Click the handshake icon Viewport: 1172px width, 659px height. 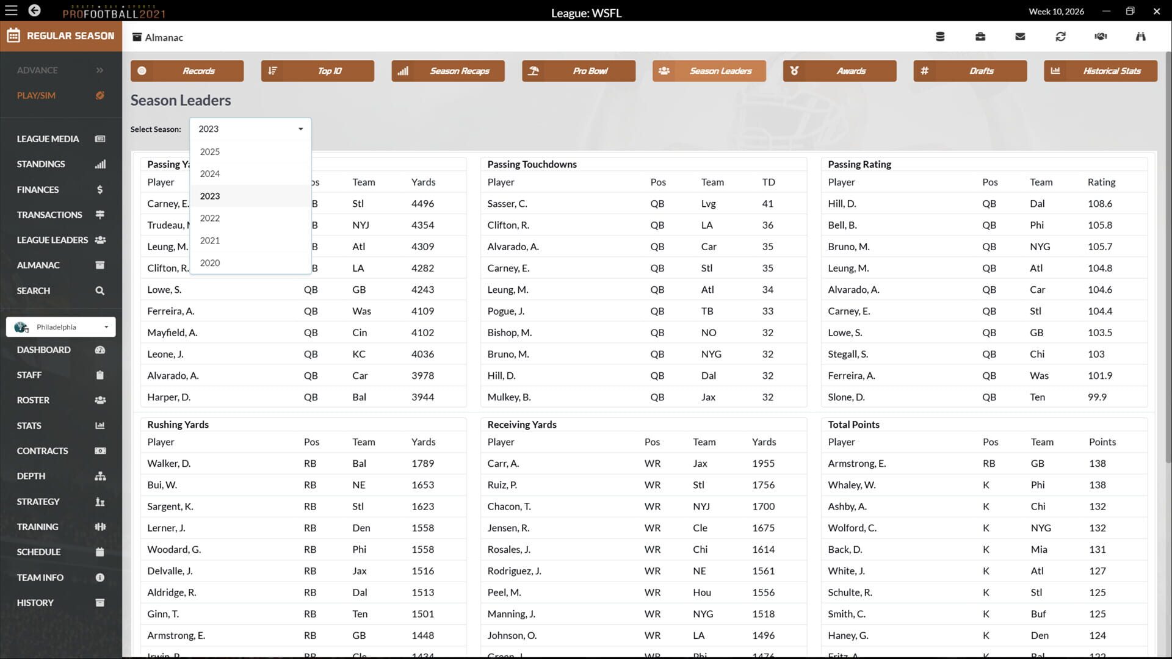click(x=1101, y=37)
